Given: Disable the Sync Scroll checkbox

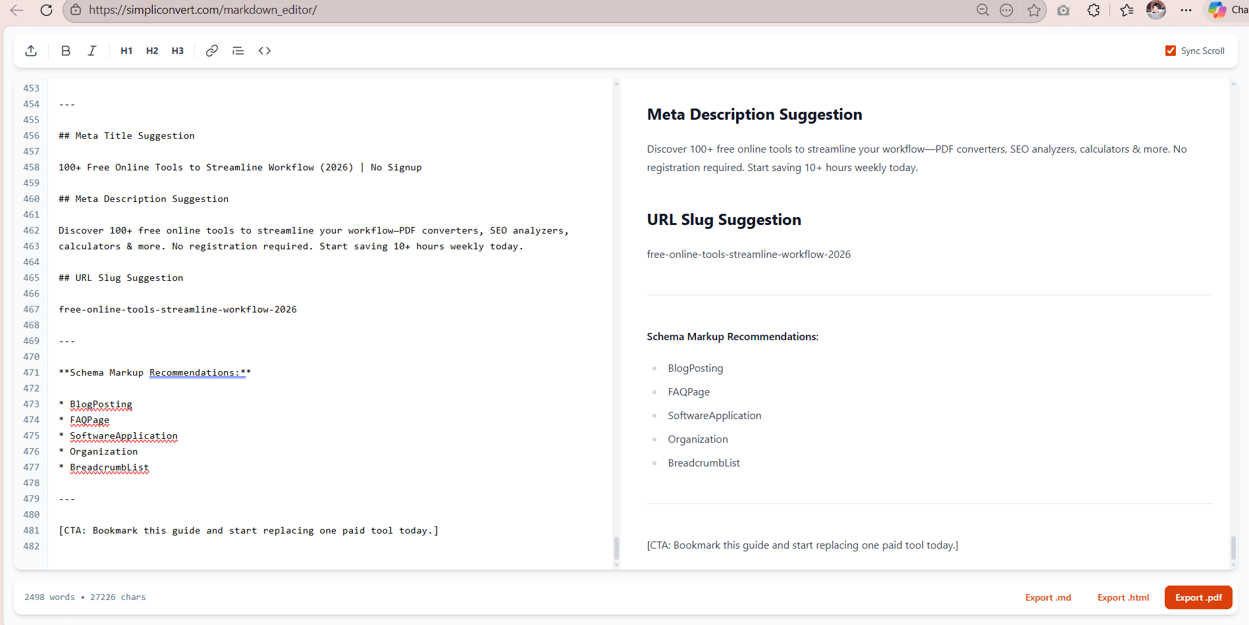Looking at the screenshot, I should click(x=1171, y=50).
